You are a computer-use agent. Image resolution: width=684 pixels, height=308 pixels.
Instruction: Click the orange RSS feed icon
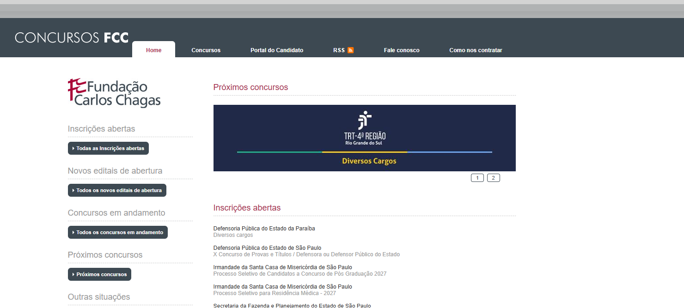pos(350,50)
